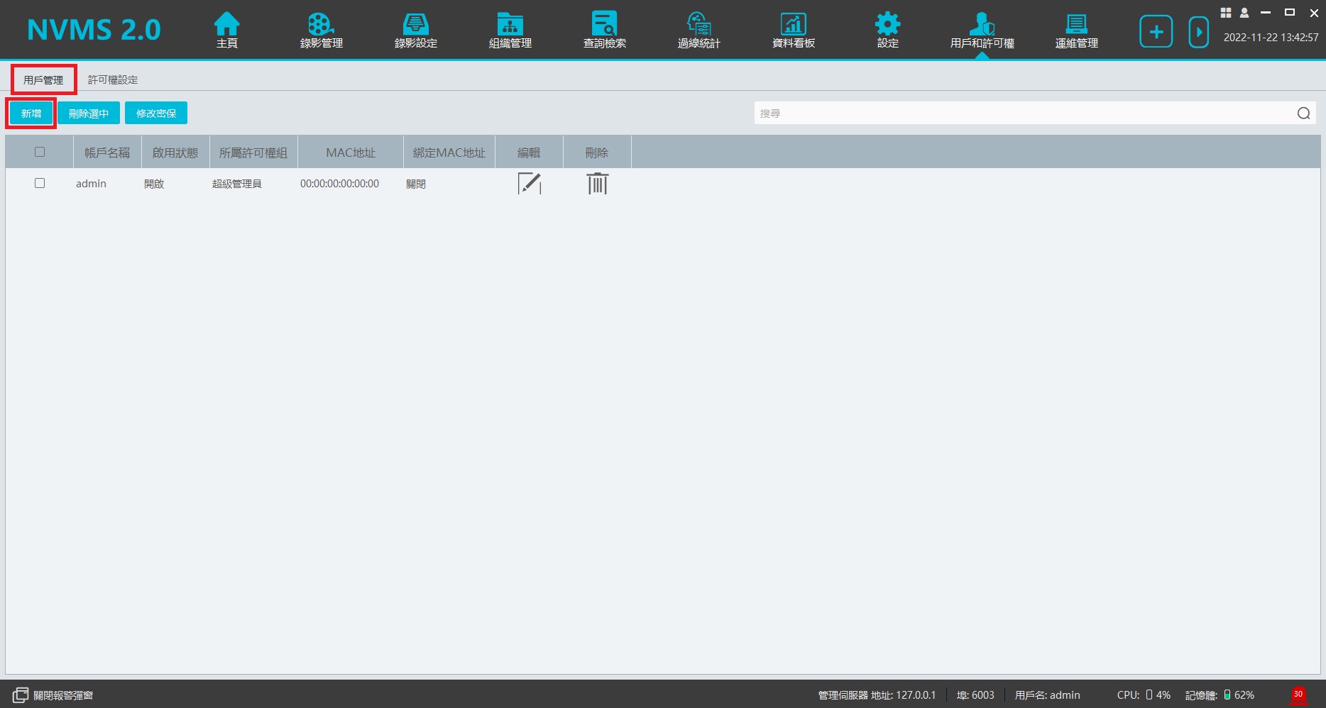
Task: Click the 刪除選中 delete selected button
Action: (89, 114)
